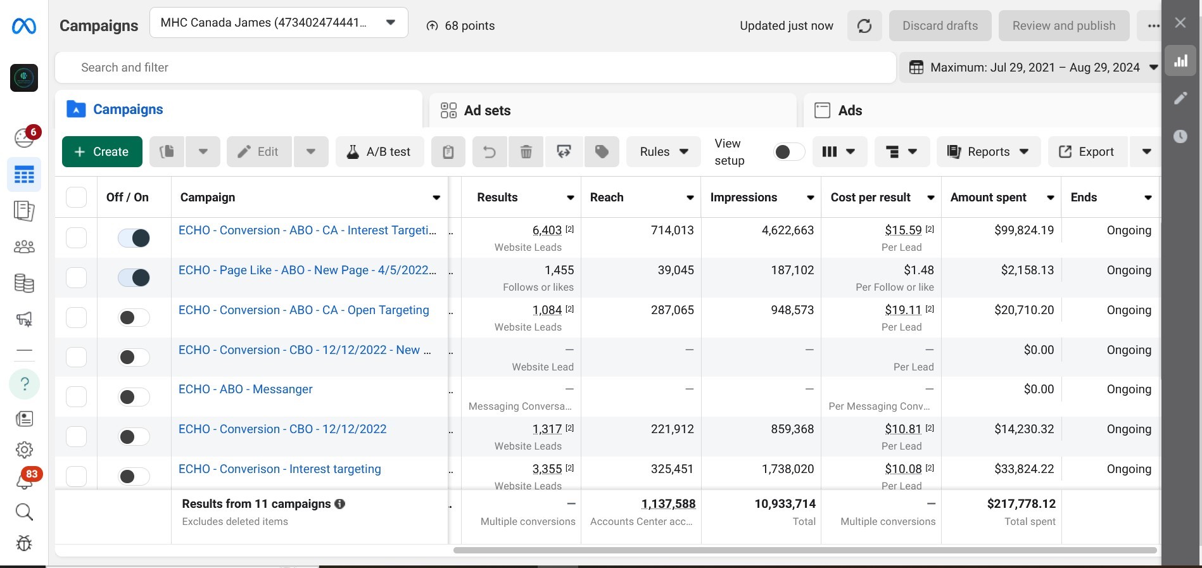Image resolution: width=1202 pixels, height=568 pixels.
Task: Open the Campaign column header menu
Action: pyautogui.click(x=436, y=198)
